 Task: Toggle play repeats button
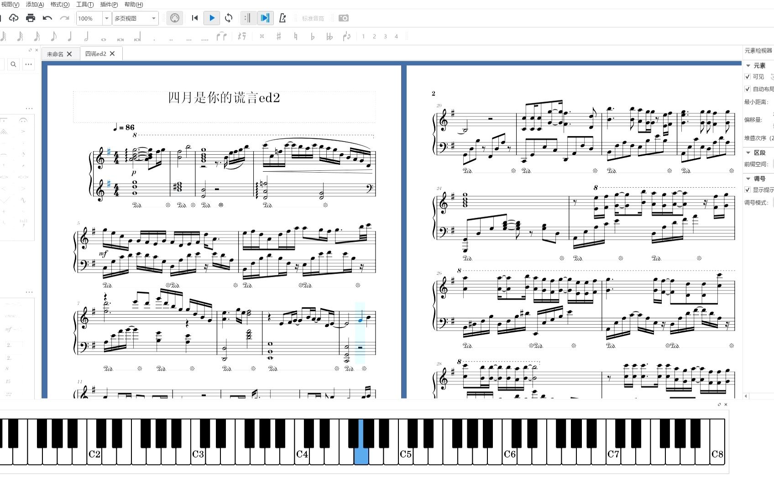coord(248,18)
